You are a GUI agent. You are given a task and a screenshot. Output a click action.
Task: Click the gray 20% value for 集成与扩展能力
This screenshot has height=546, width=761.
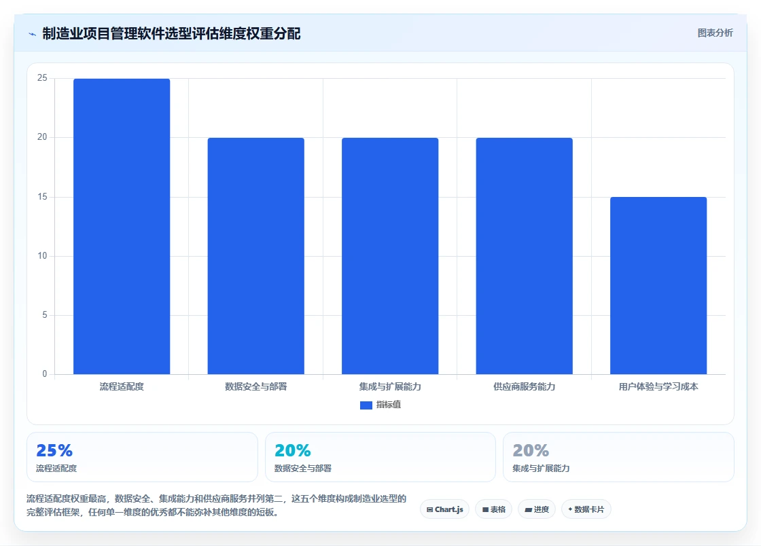pos(531,450)
